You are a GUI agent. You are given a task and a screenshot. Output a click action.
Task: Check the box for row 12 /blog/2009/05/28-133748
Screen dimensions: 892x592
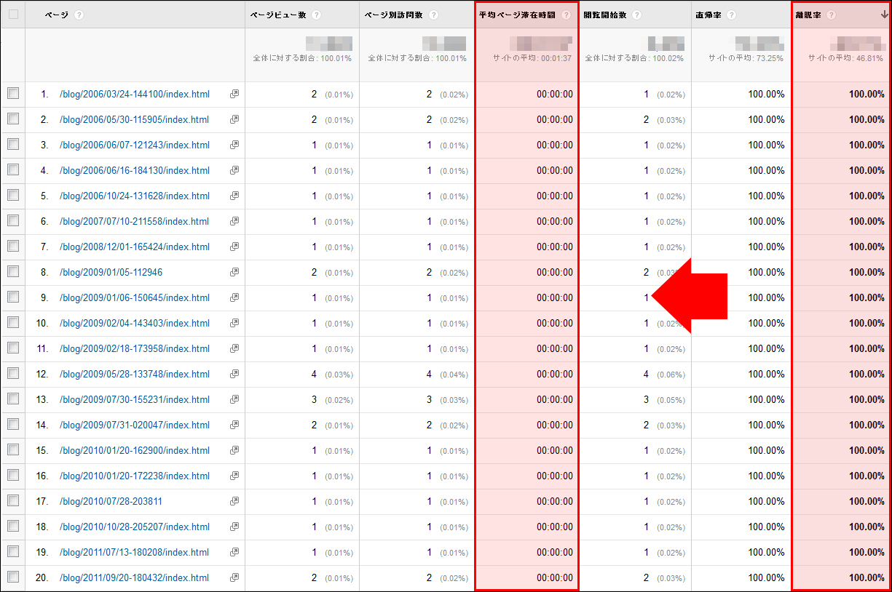pos(13,373)
